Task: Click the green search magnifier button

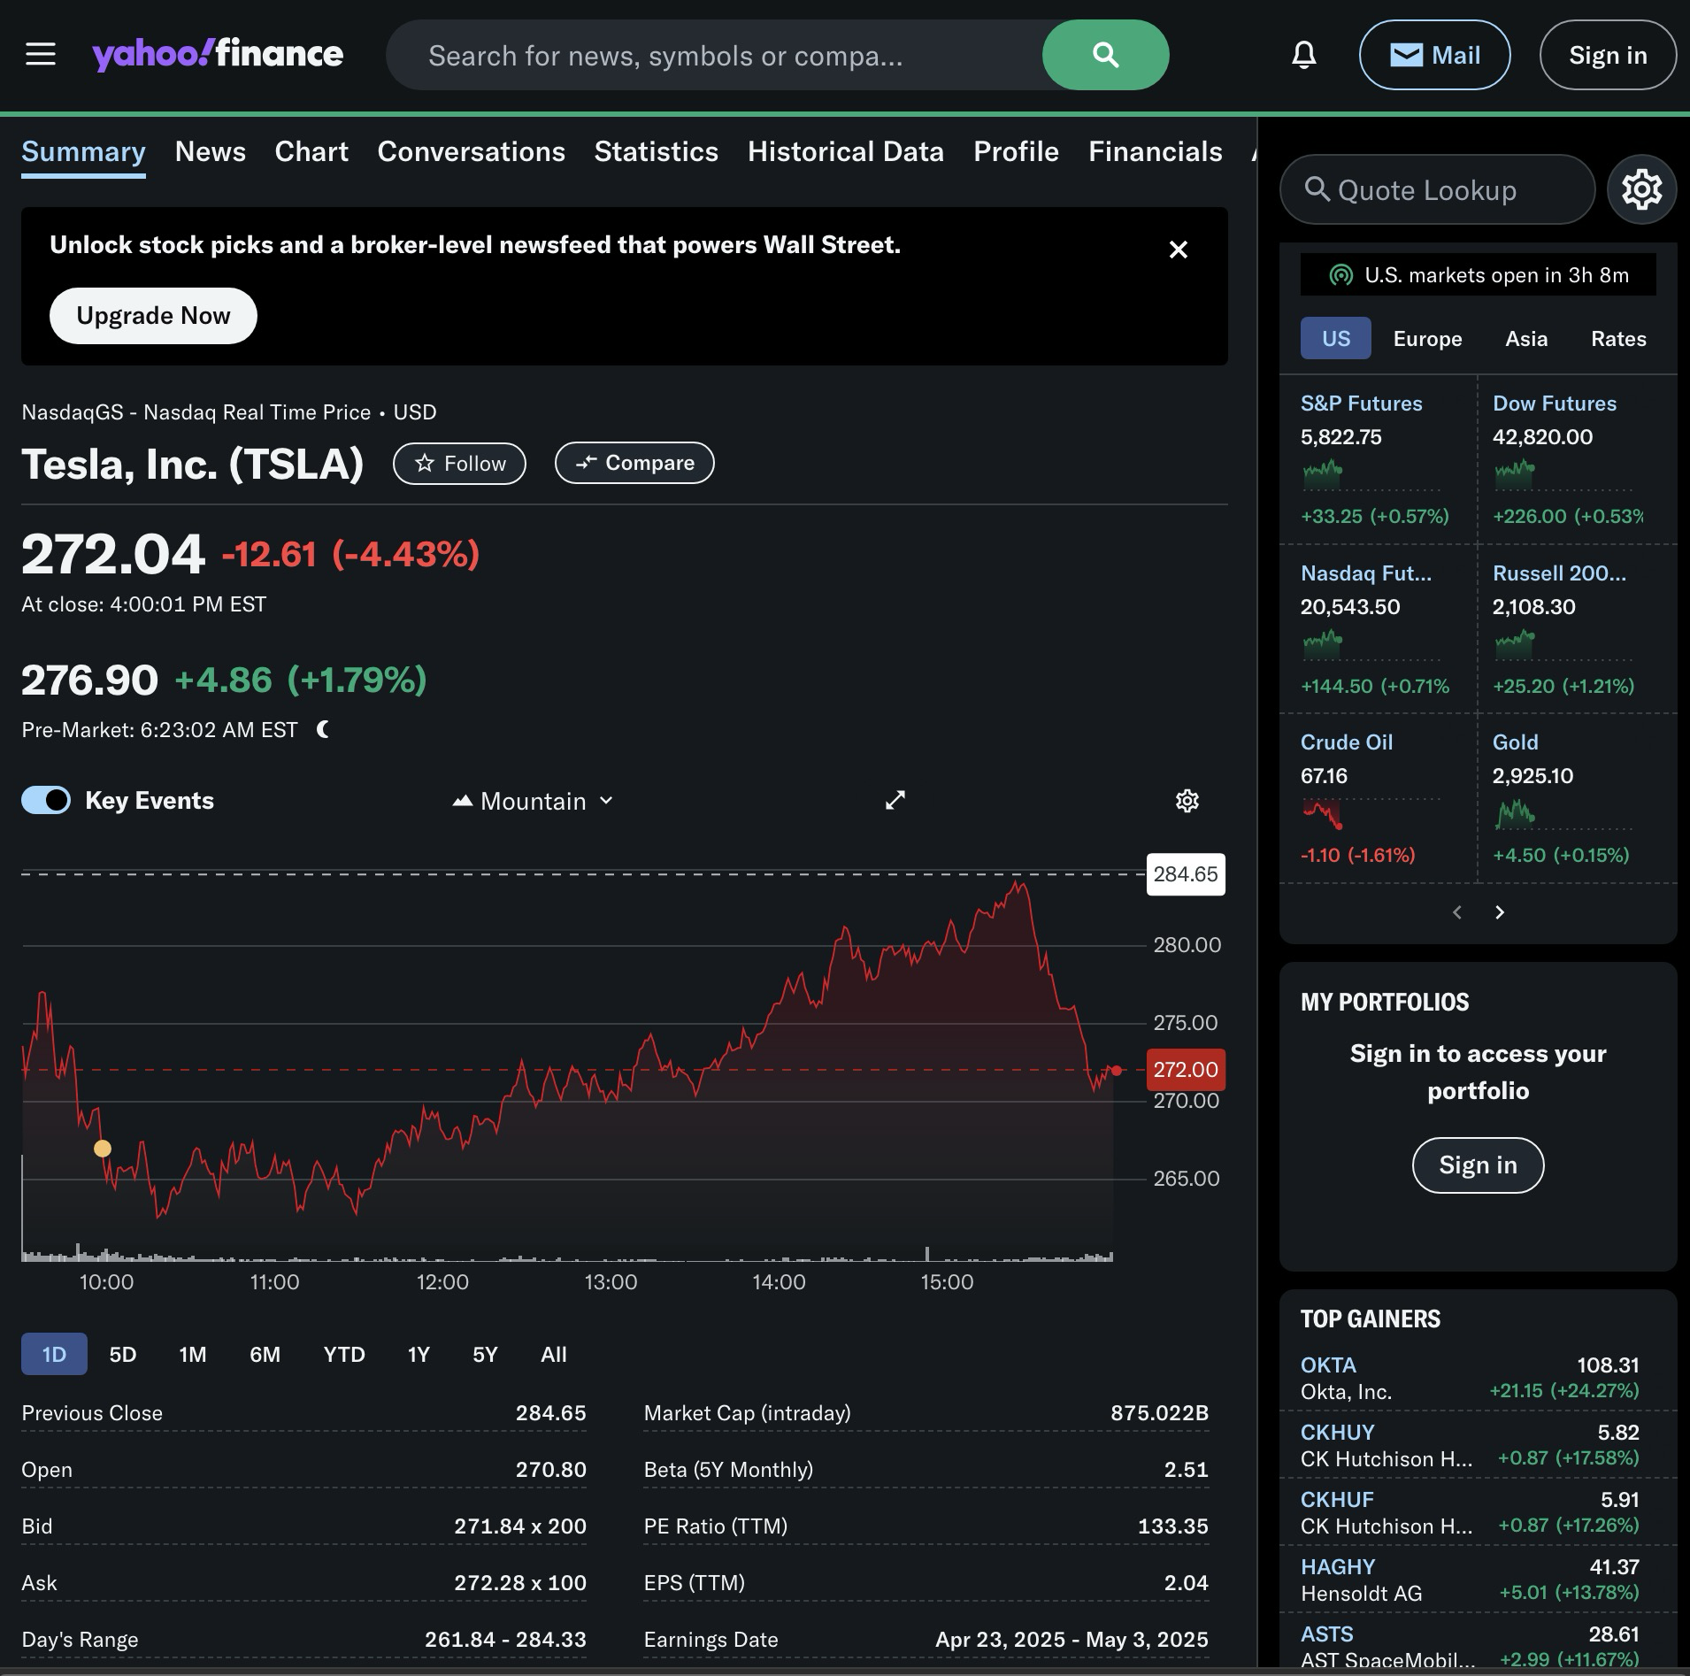Action: click(x=1105, y=55)
